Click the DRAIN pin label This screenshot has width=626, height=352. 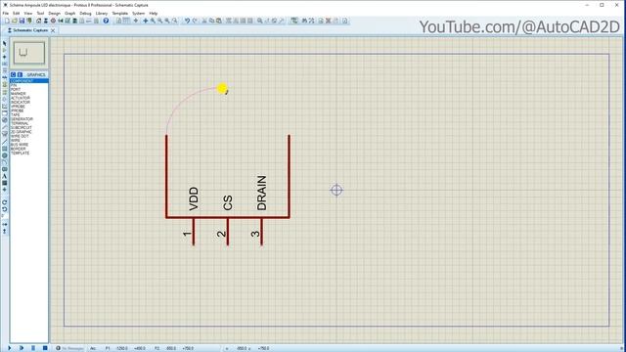261,193
